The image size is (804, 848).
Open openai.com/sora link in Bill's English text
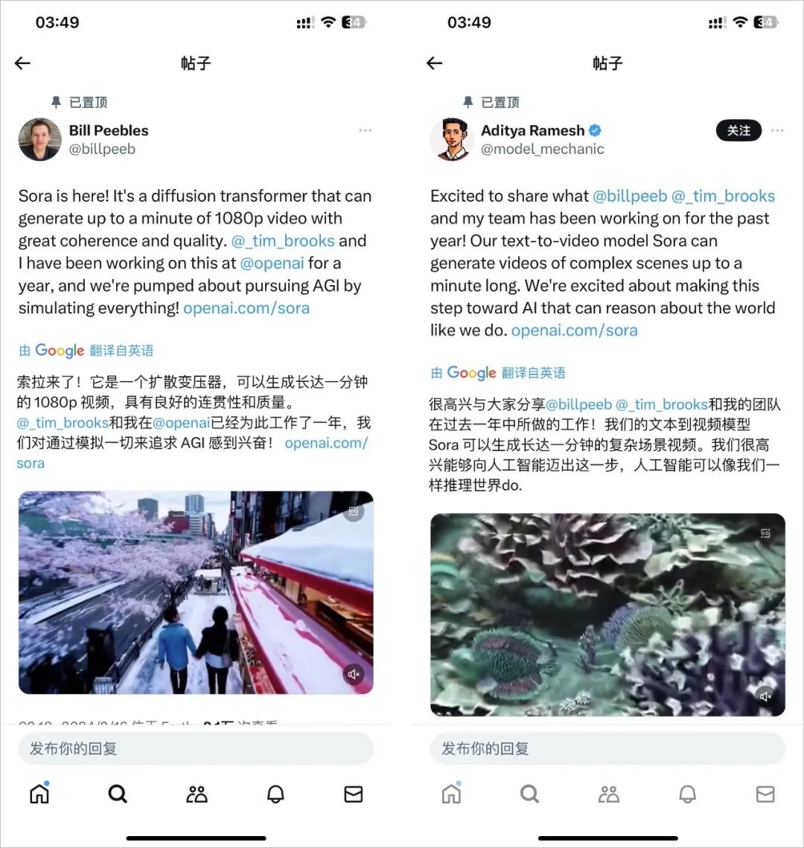246,307
